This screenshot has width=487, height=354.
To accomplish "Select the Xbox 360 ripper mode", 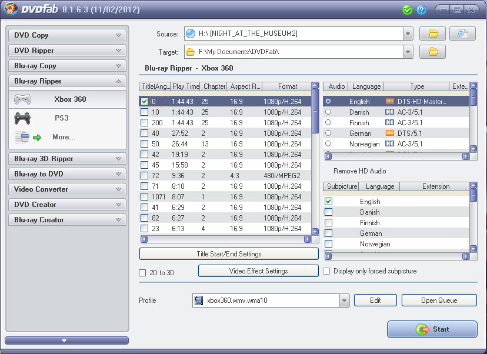I will click(67, 99).
